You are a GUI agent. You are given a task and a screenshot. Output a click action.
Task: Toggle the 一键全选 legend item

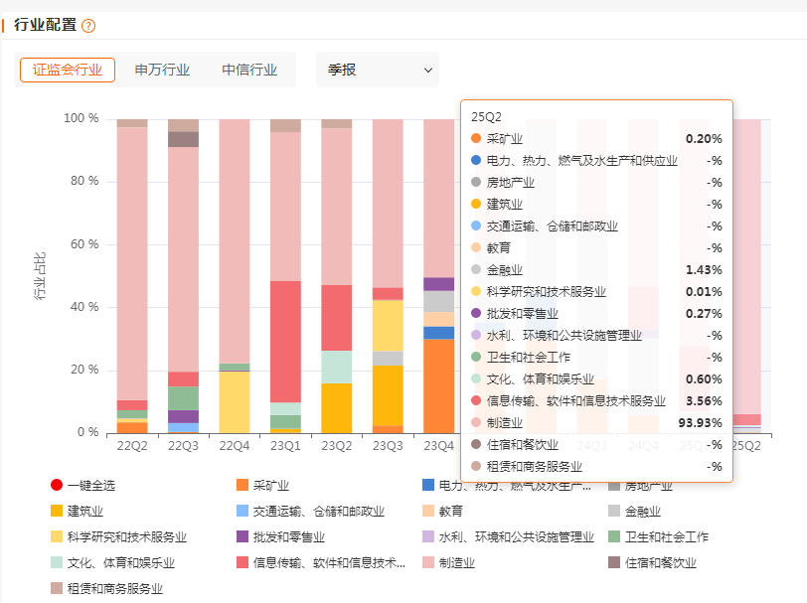point(82,485)
